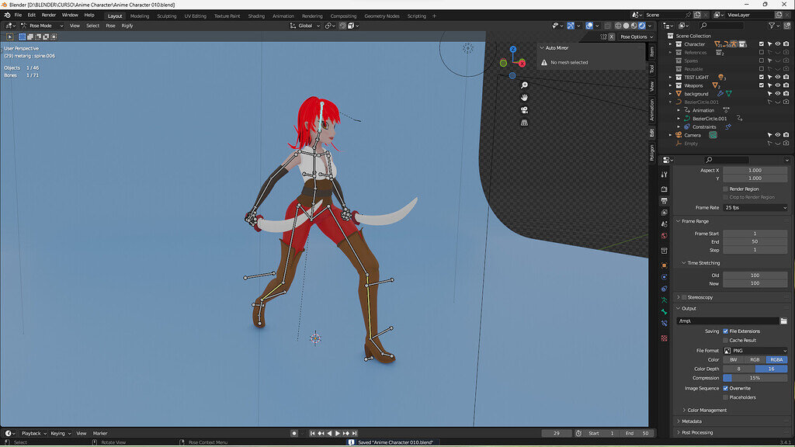Hide the Character collection with its eye icon
This screenshot has width=795, height=447.
pos(778,43)
